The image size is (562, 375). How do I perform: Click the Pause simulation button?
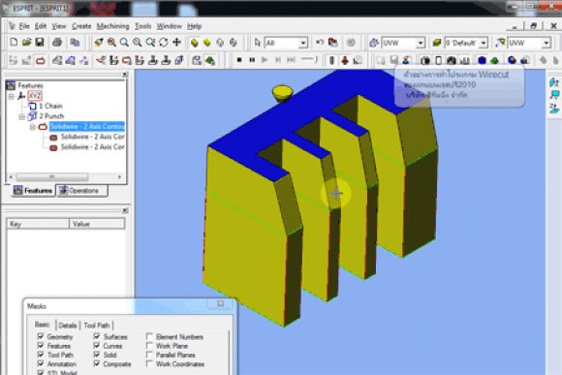pos(252,60)
